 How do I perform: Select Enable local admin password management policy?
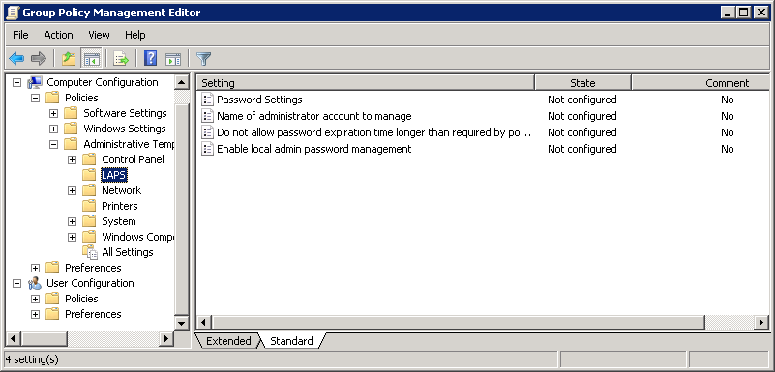pos(313,149)
